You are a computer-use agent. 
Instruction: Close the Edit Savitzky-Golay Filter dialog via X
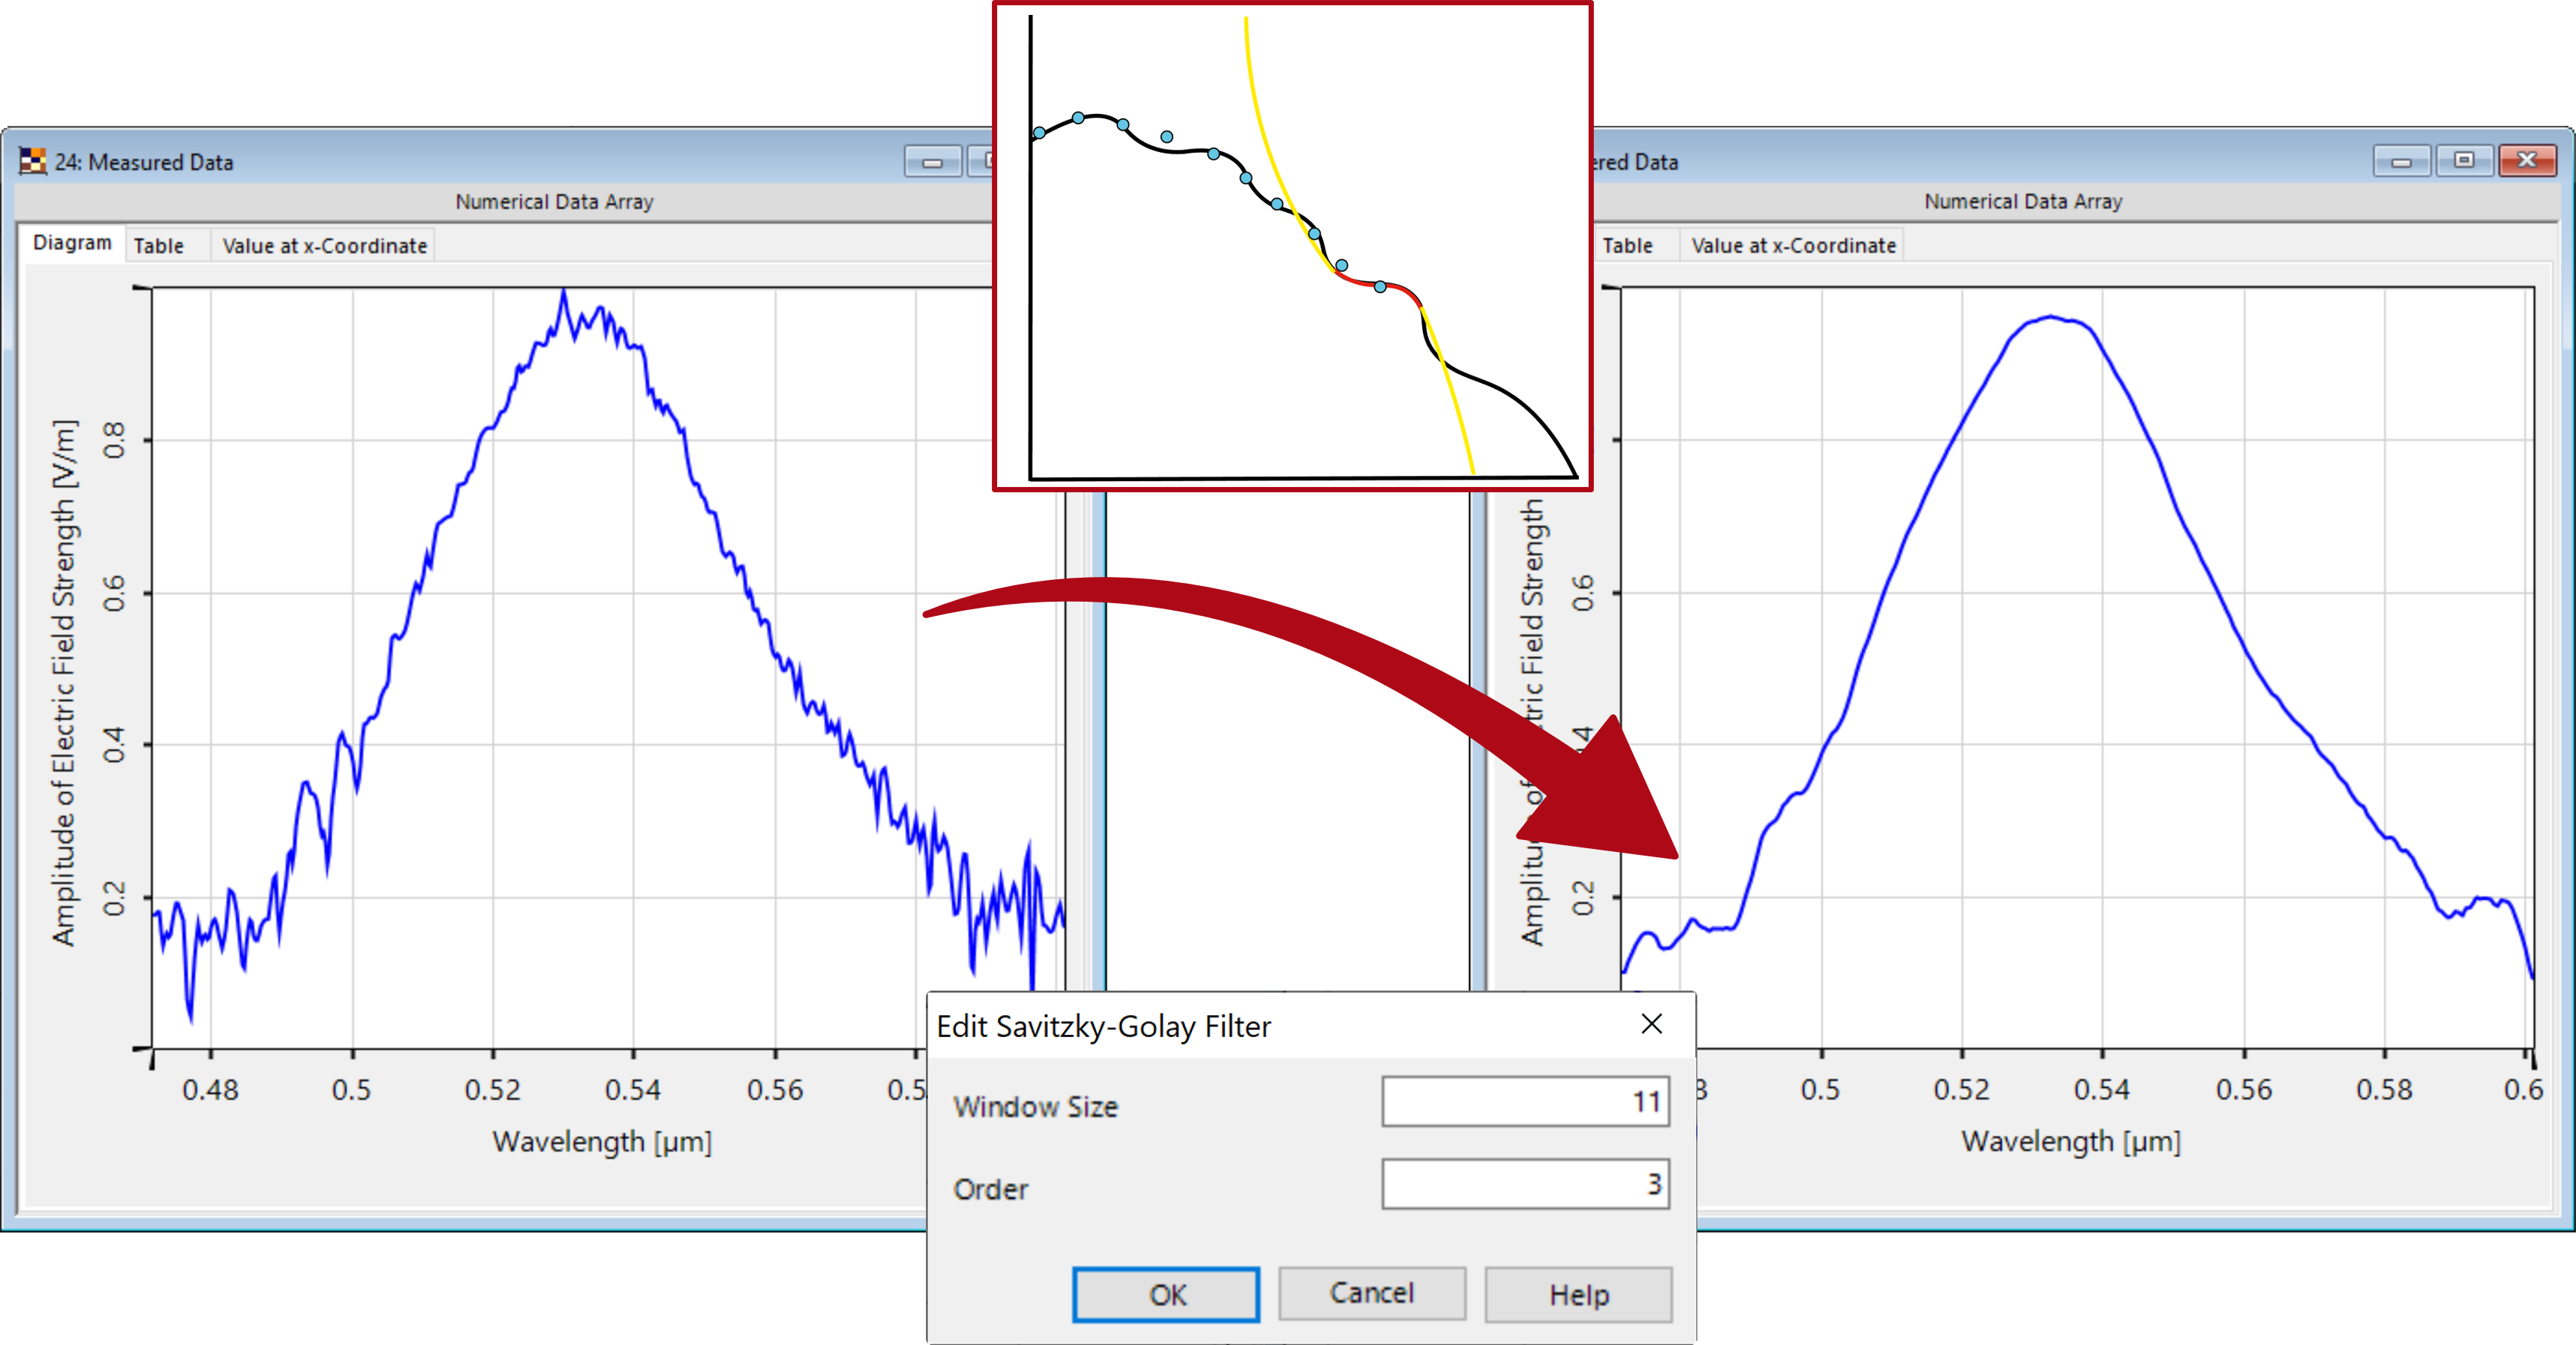pos(1650,1024)
